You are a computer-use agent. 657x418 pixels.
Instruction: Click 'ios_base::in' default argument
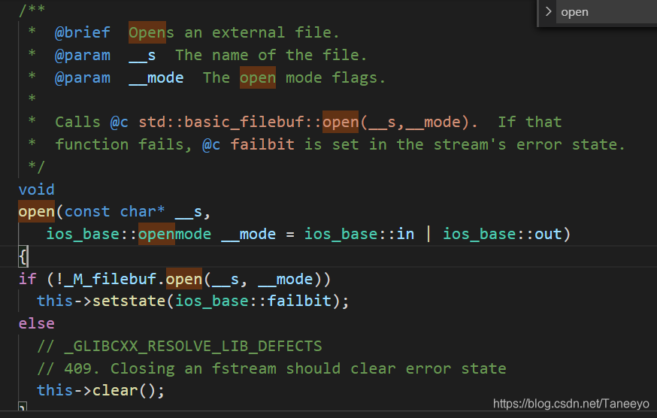(359, 234)
